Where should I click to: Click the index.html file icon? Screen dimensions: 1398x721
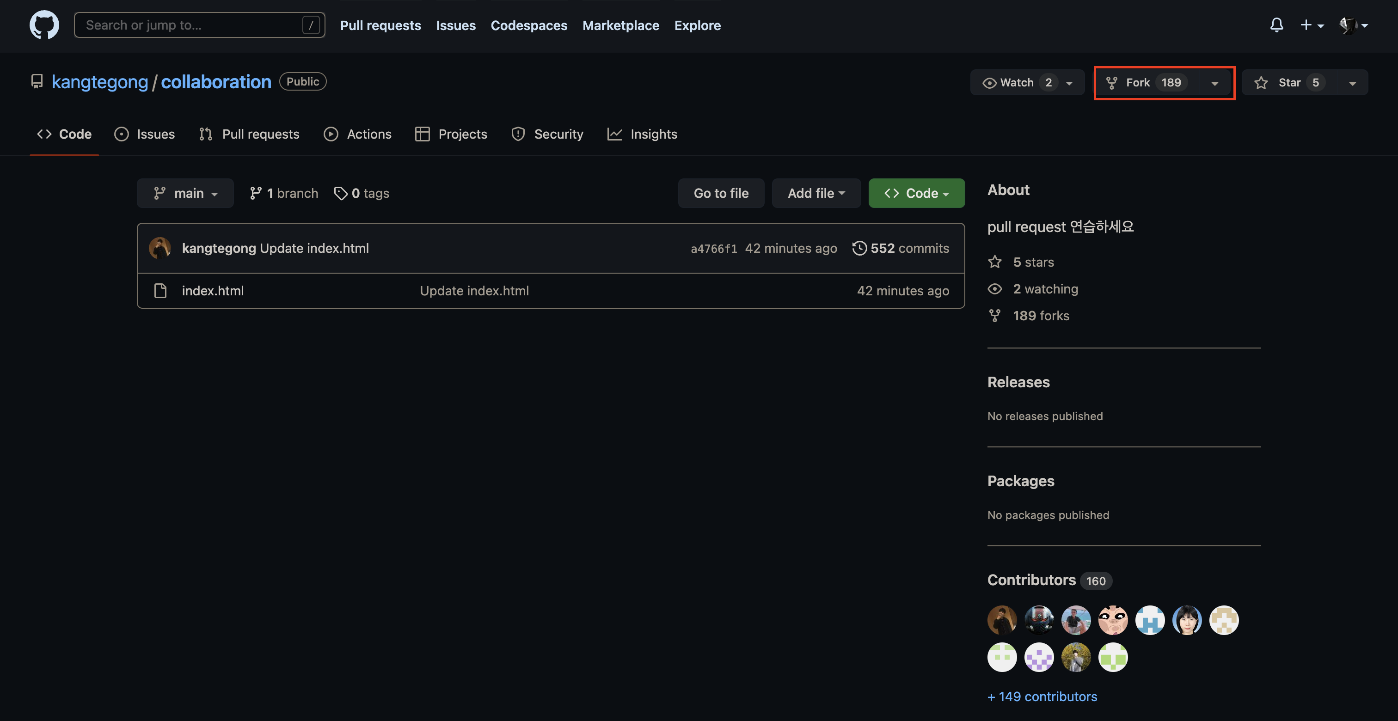pos(160,291)
